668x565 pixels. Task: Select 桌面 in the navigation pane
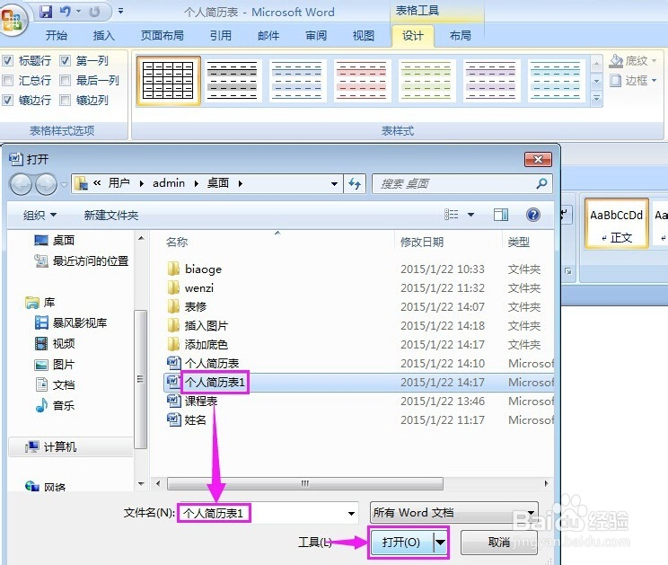[x=54, y=241]
